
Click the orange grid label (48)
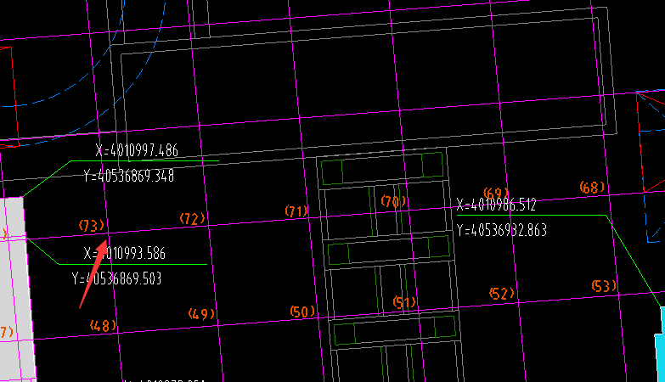(x=103, y=325)
